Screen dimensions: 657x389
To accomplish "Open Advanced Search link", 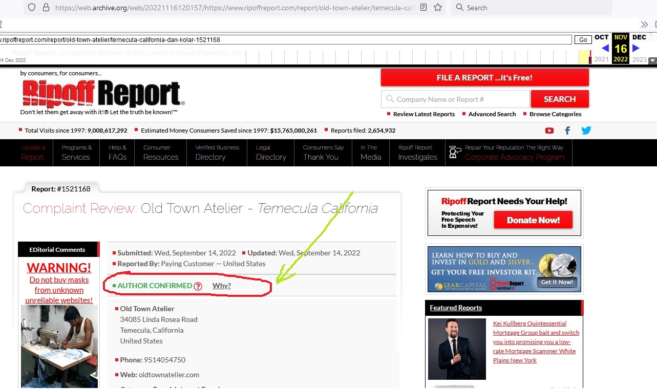I will (492, 114).
